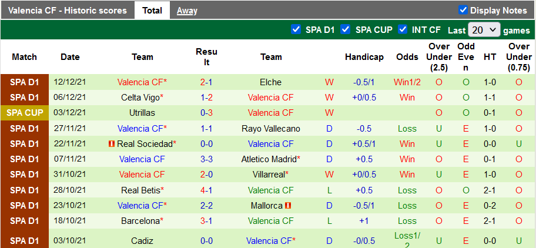Open the Real Betis team link
Viewport: 536px width, 248px height.
[140, 190]
